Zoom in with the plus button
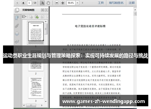The width and height of the screenshot is (151, 109). tap(63, 3)
